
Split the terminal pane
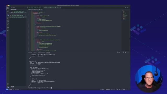pyautogui.click(x=124, y=52)
